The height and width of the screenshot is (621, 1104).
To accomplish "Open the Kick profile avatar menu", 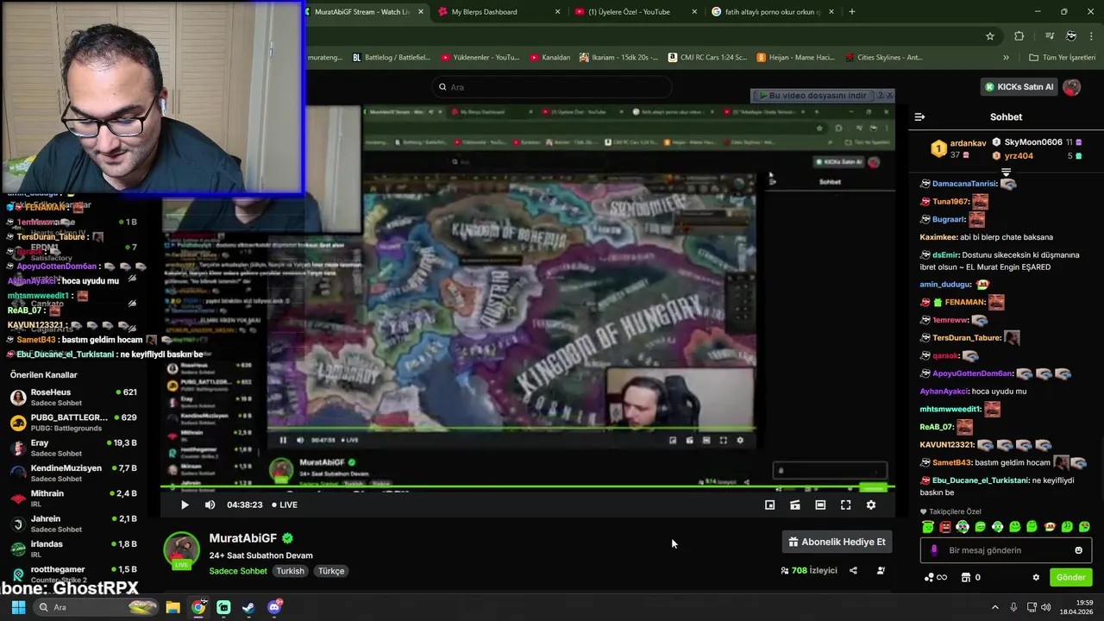I will coord(1071,87).
